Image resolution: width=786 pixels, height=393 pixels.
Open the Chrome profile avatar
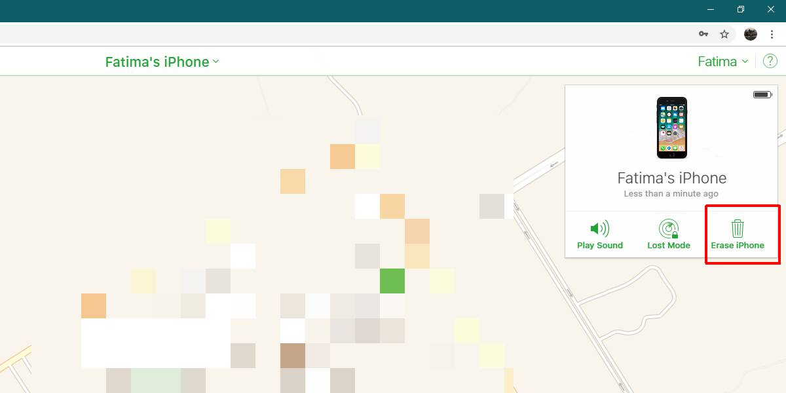coord(751,34)
